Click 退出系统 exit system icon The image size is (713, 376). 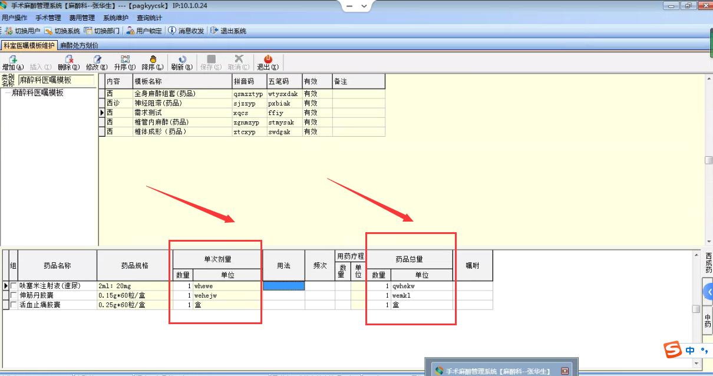pyautogui.click(x=214, y=31)
